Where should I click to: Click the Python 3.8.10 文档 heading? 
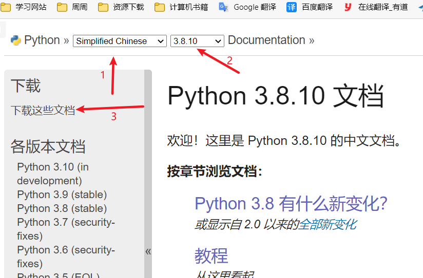pos(276,96)
